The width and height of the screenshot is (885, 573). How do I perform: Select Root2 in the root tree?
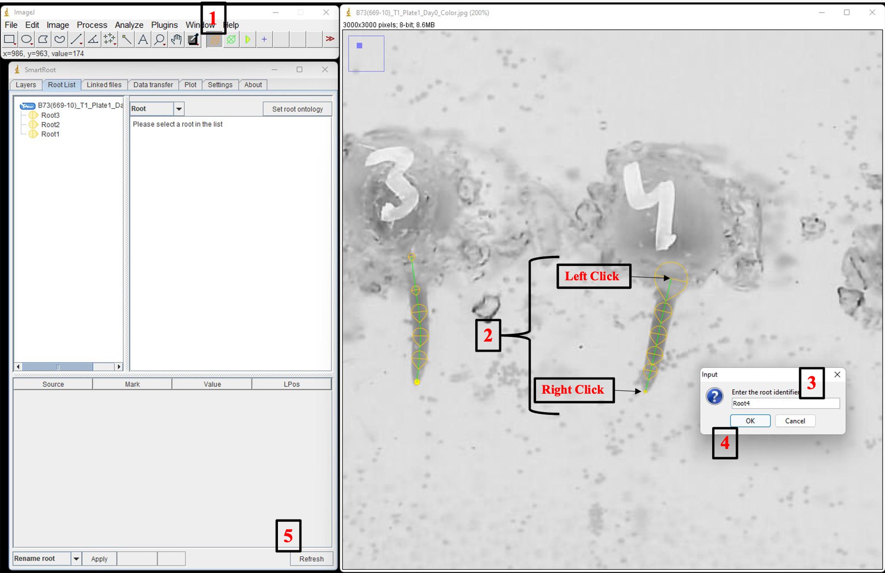50,125
